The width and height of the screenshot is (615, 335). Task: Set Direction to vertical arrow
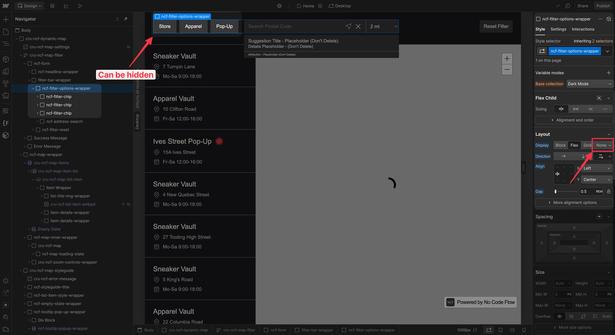[583, 156]
